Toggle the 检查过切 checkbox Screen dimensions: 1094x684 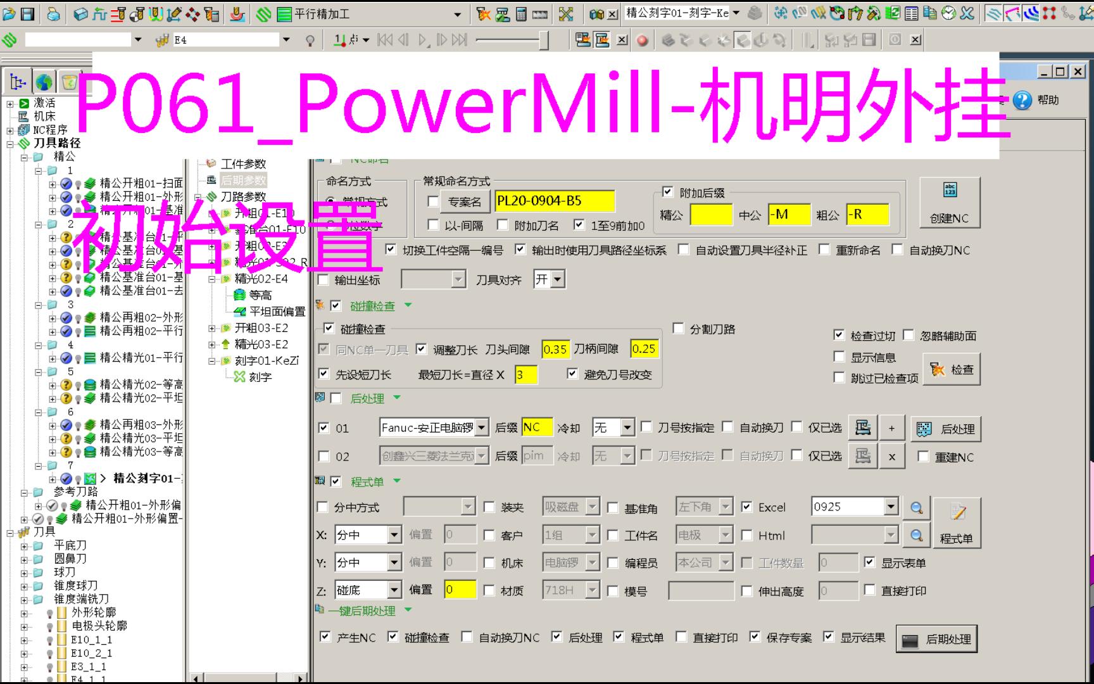coord(839,335)
